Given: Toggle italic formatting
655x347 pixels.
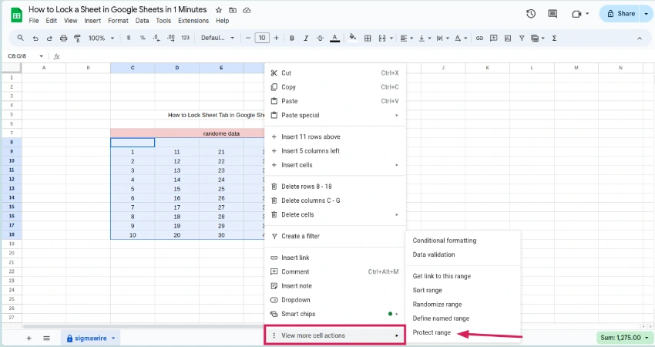Looking at the screenshot, I should tap(306, 38).
